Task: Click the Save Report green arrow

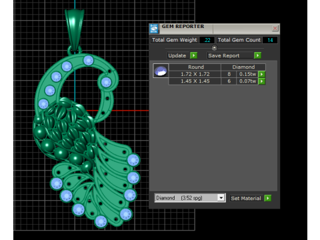Action: 257,55
